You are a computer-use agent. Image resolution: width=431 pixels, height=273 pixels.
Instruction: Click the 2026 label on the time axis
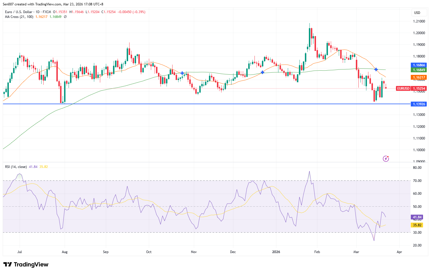276,252
